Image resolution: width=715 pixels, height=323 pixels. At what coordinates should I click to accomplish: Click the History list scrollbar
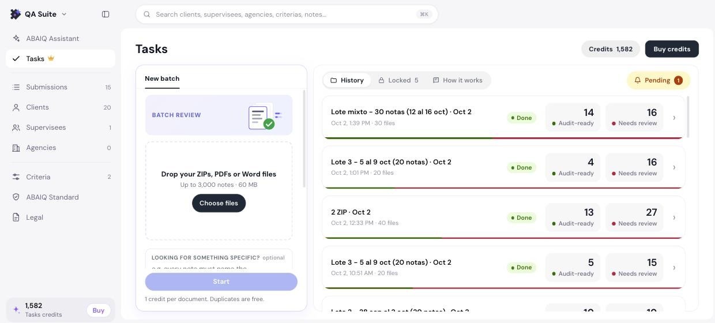pyautogui.click(x=688, y=117)
